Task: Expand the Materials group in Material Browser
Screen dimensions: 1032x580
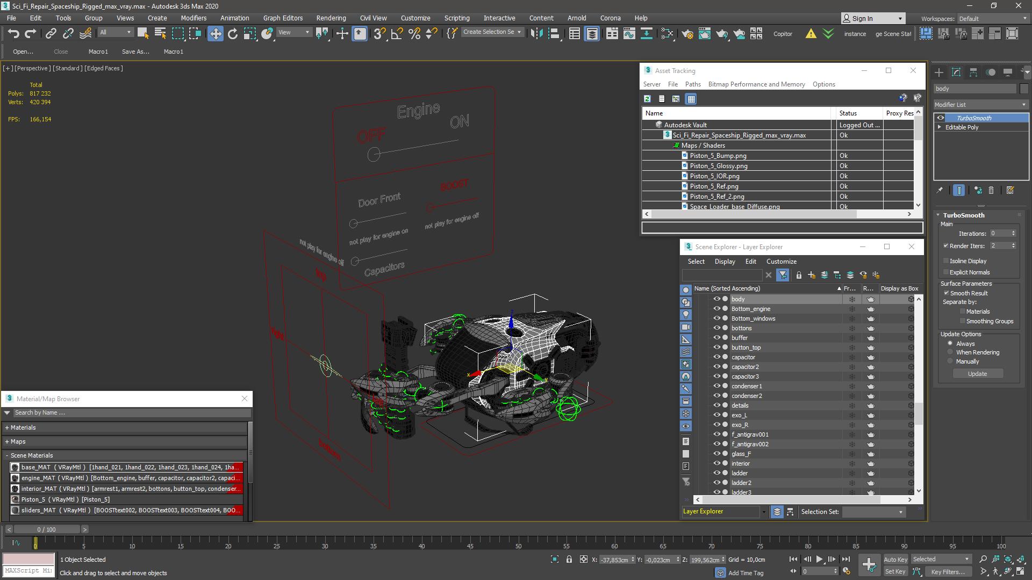Action: coord(7,427)
